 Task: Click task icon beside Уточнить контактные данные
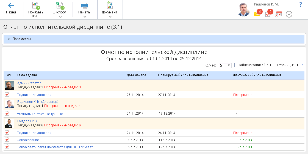coord(7,114)
